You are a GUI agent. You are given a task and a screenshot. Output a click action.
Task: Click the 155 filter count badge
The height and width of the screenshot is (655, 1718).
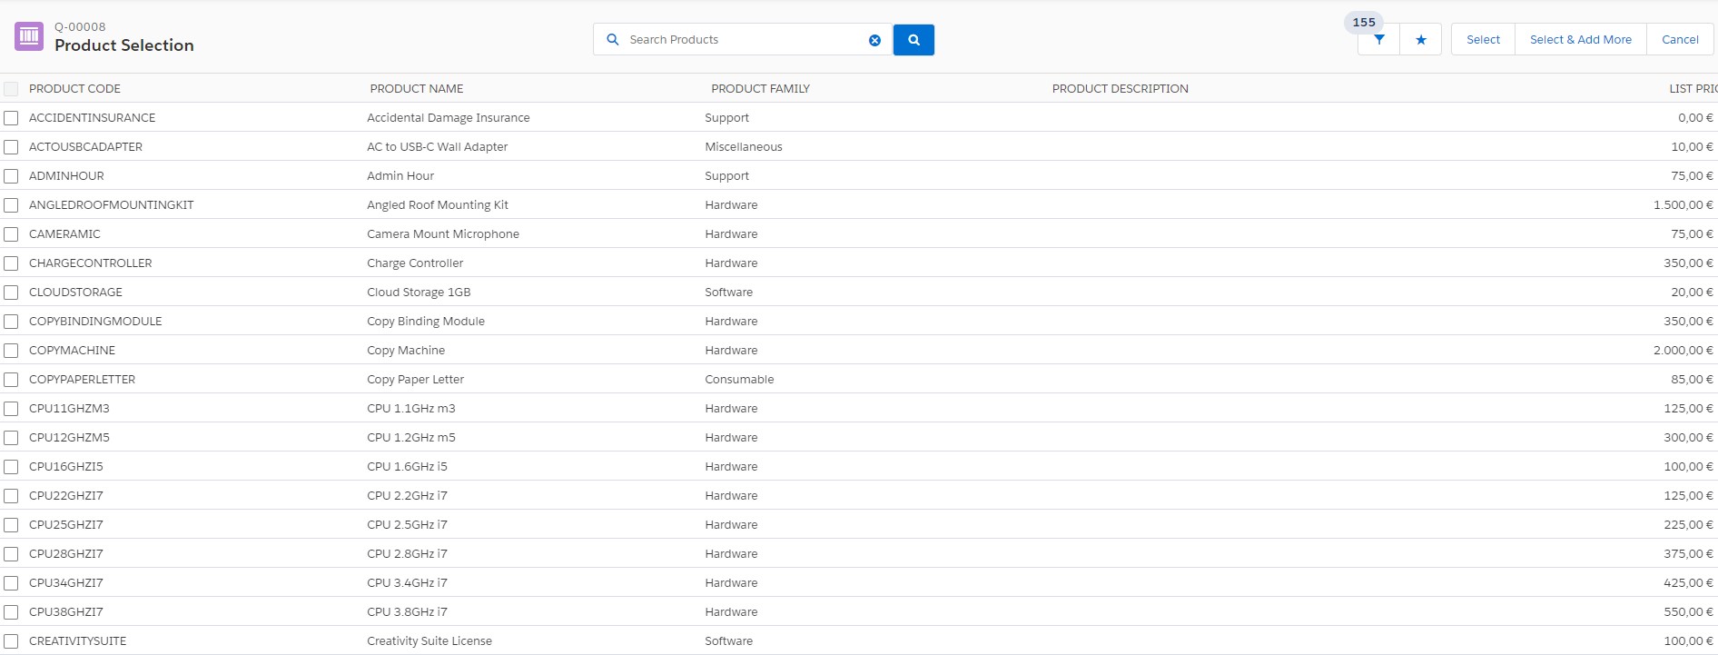tap(1364, 22)
